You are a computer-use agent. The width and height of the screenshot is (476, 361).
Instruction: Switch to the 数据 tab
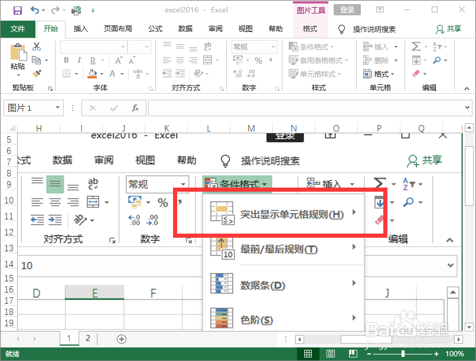click(185, 29)
